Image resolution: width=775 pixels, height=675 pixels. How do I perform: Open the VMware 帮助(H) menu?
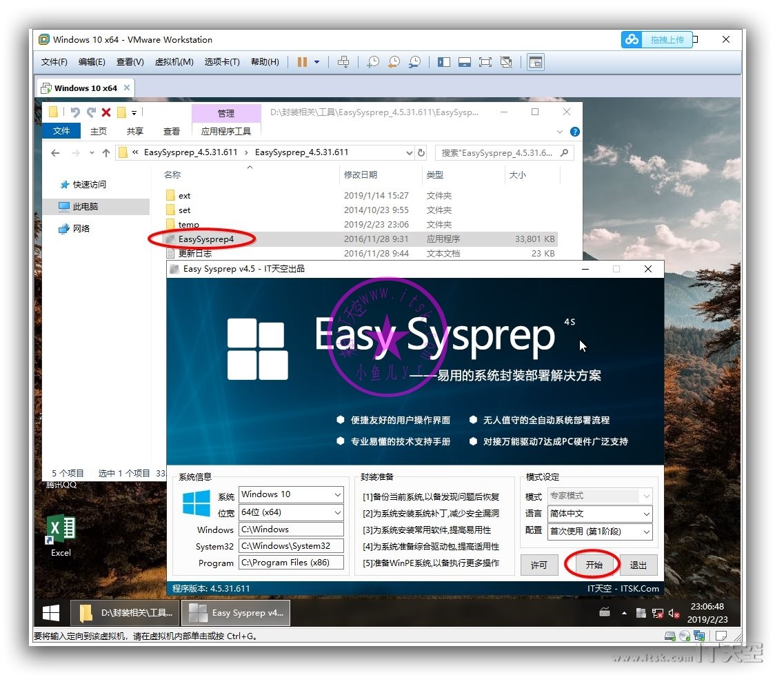pos(265,62)
